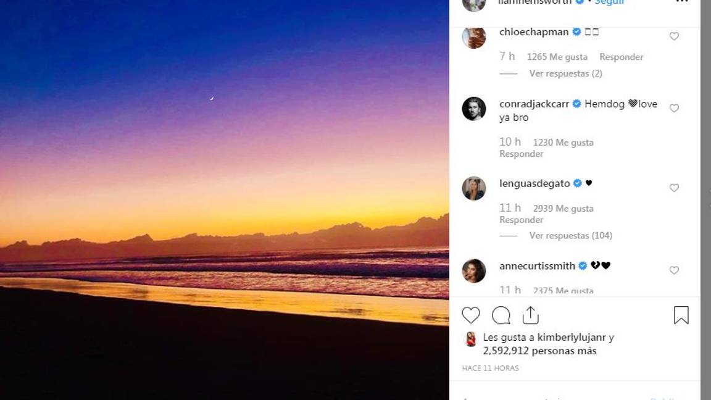Follow the account with Seguir
The height and width of the screenshot is (400, 711).
(x=609, y=2)
